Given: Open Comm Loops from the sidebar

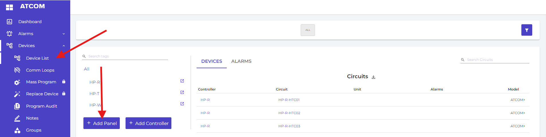Looking at the screenshot, I should (40, 70).
